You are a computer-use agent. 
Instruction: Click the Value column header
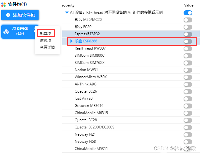[x=189, y=5]
